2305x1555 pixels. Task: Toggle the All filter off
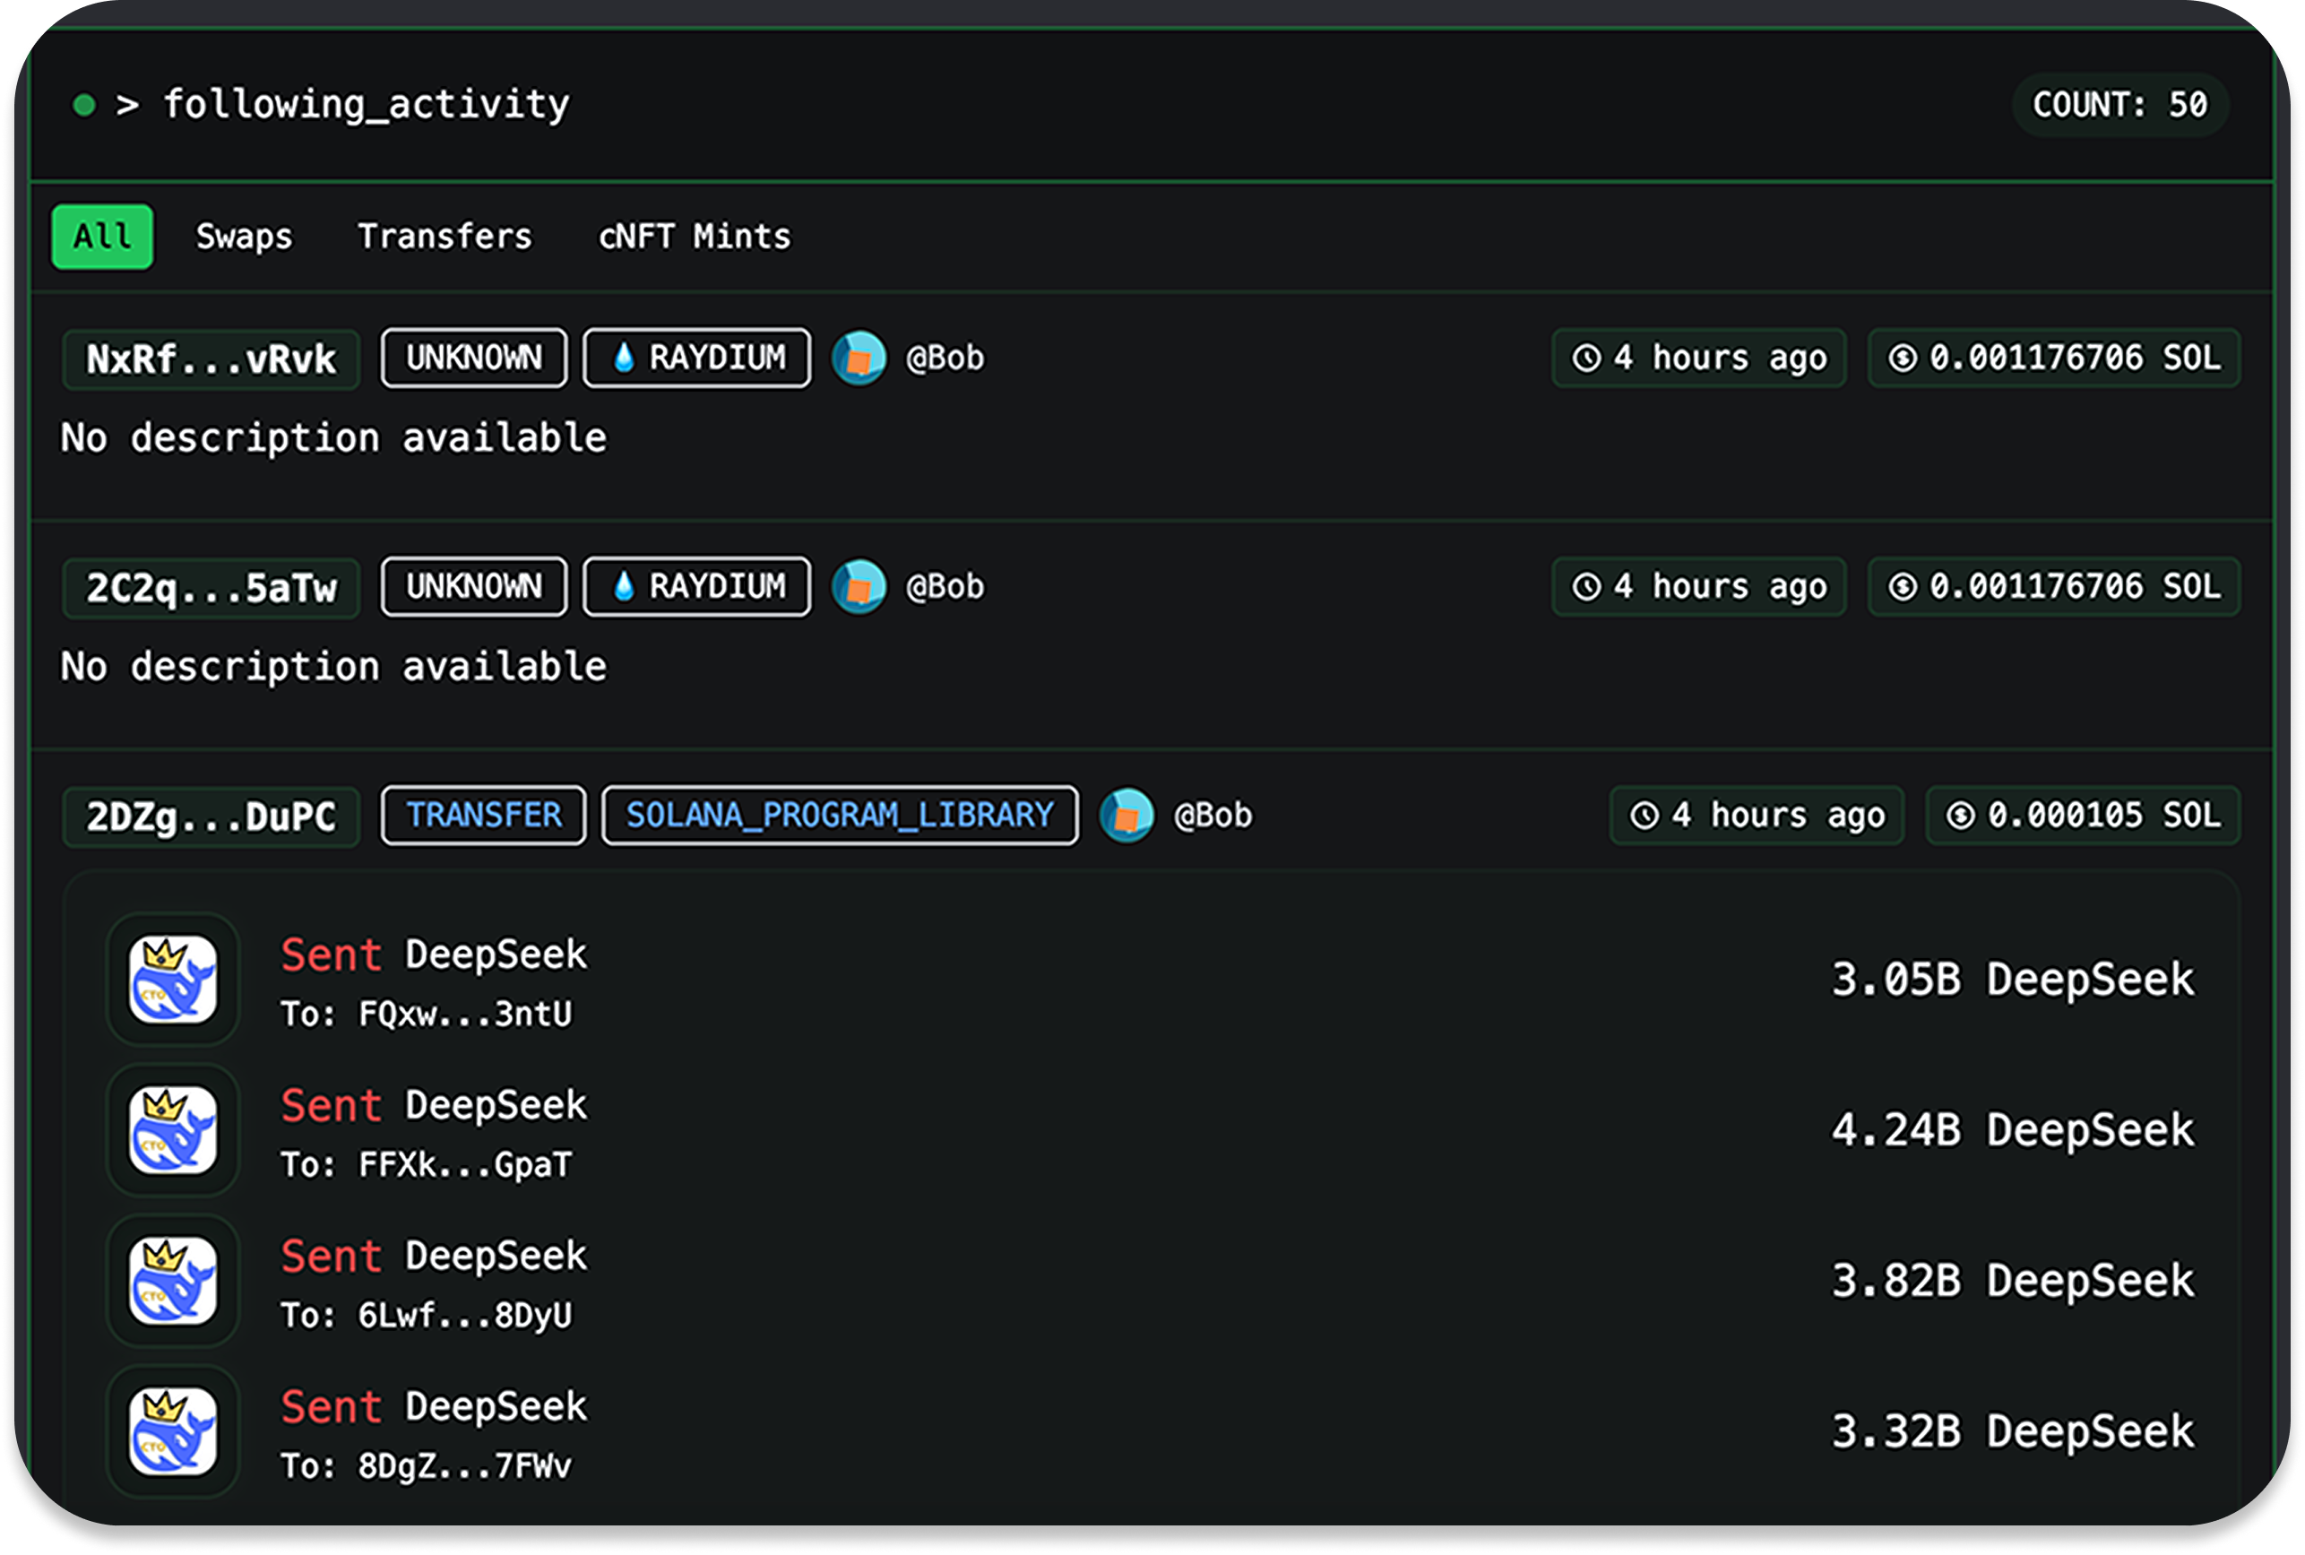[101, 236]
